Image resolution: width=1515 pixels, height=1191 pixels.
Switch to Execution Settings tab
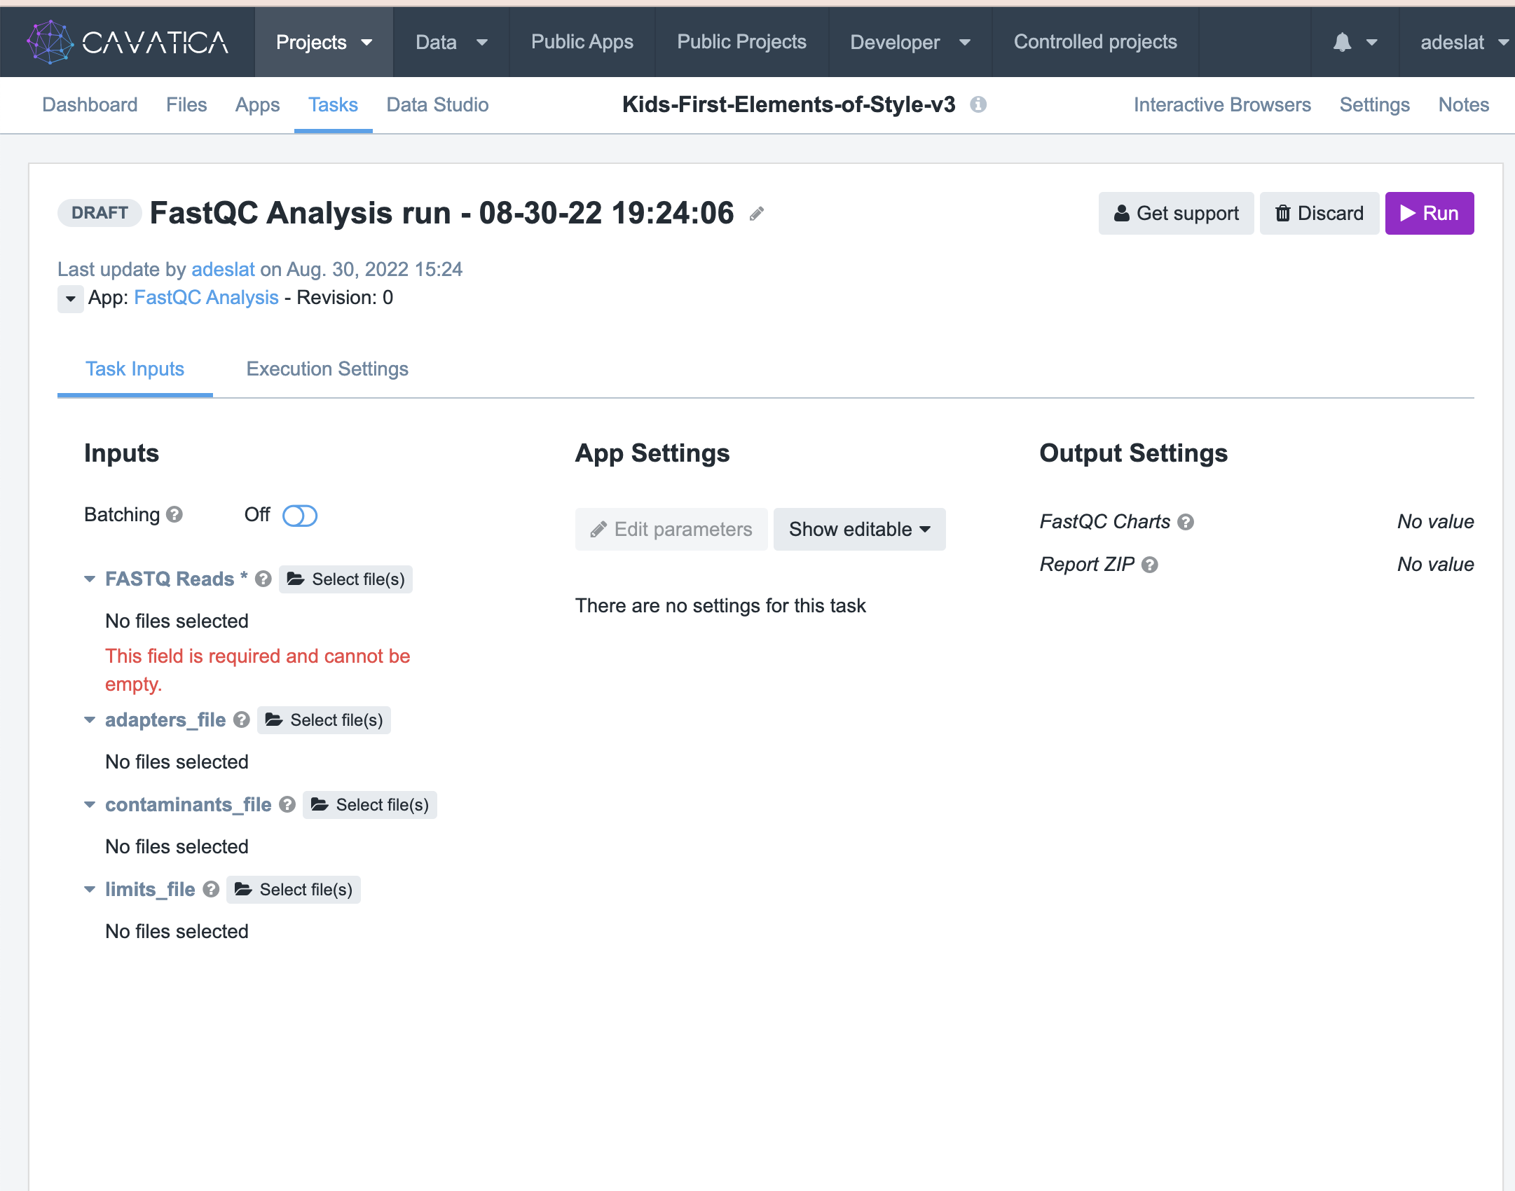click(x=327, y=369)
